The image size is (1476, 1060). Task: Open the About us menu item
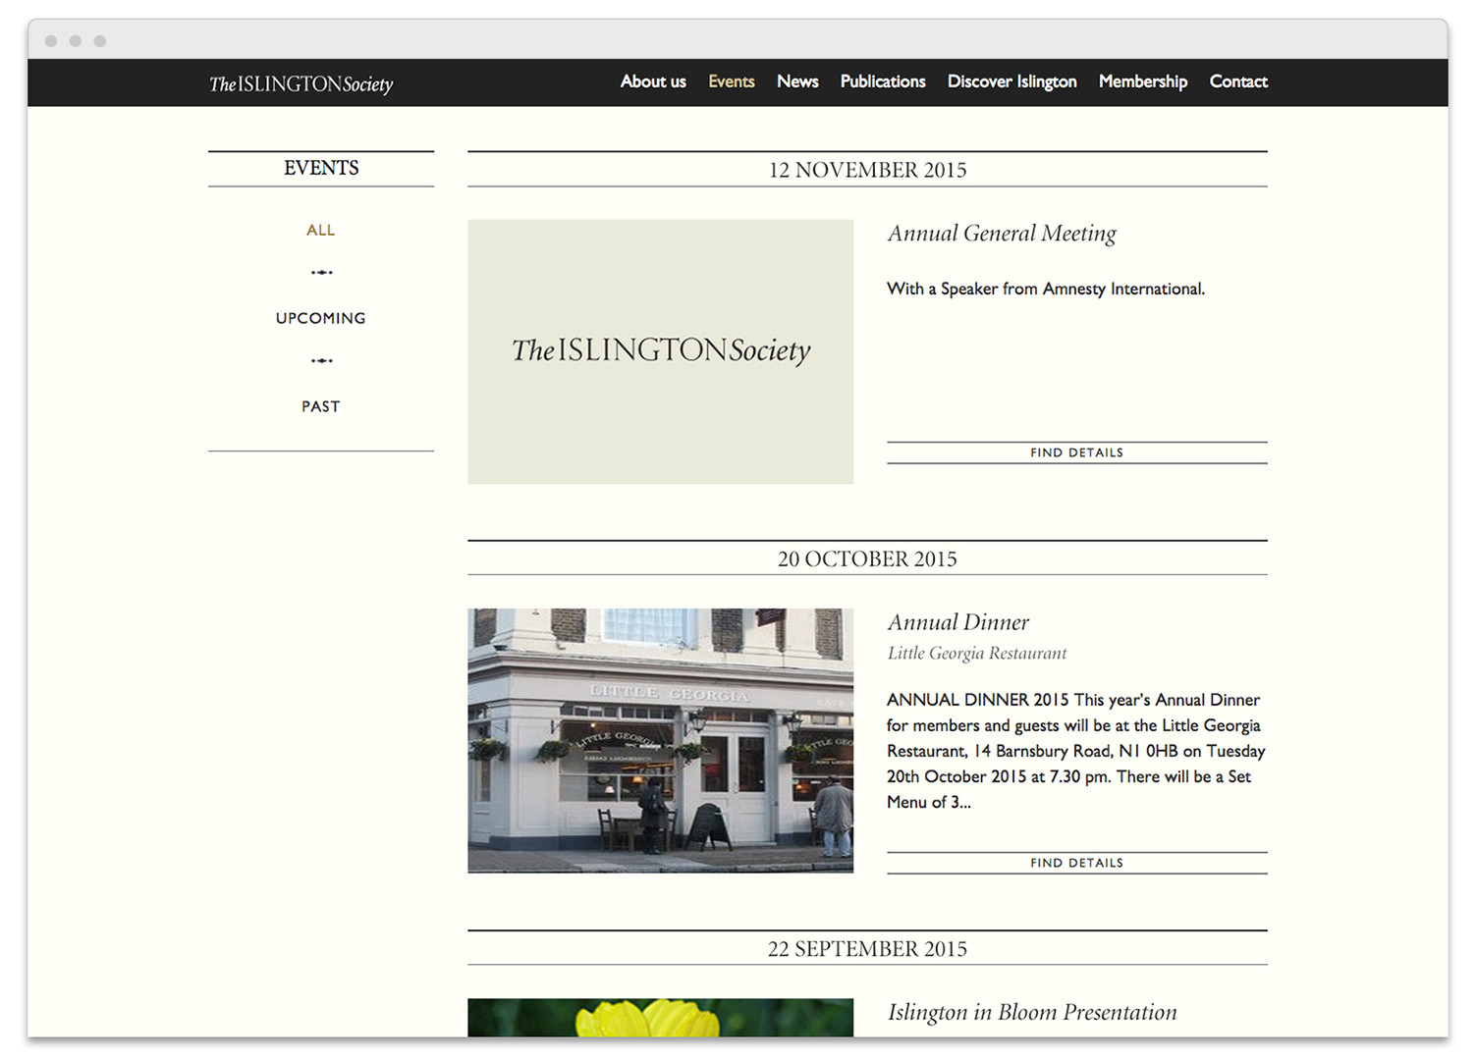[652, 81]
